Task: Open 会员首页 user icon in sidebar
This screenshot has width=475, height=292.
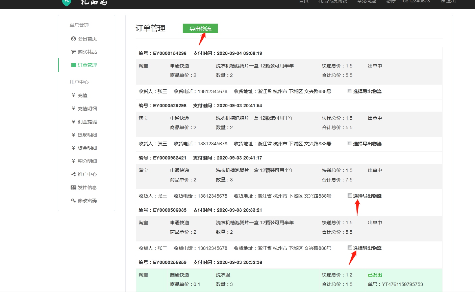Action: click(73, 39)
